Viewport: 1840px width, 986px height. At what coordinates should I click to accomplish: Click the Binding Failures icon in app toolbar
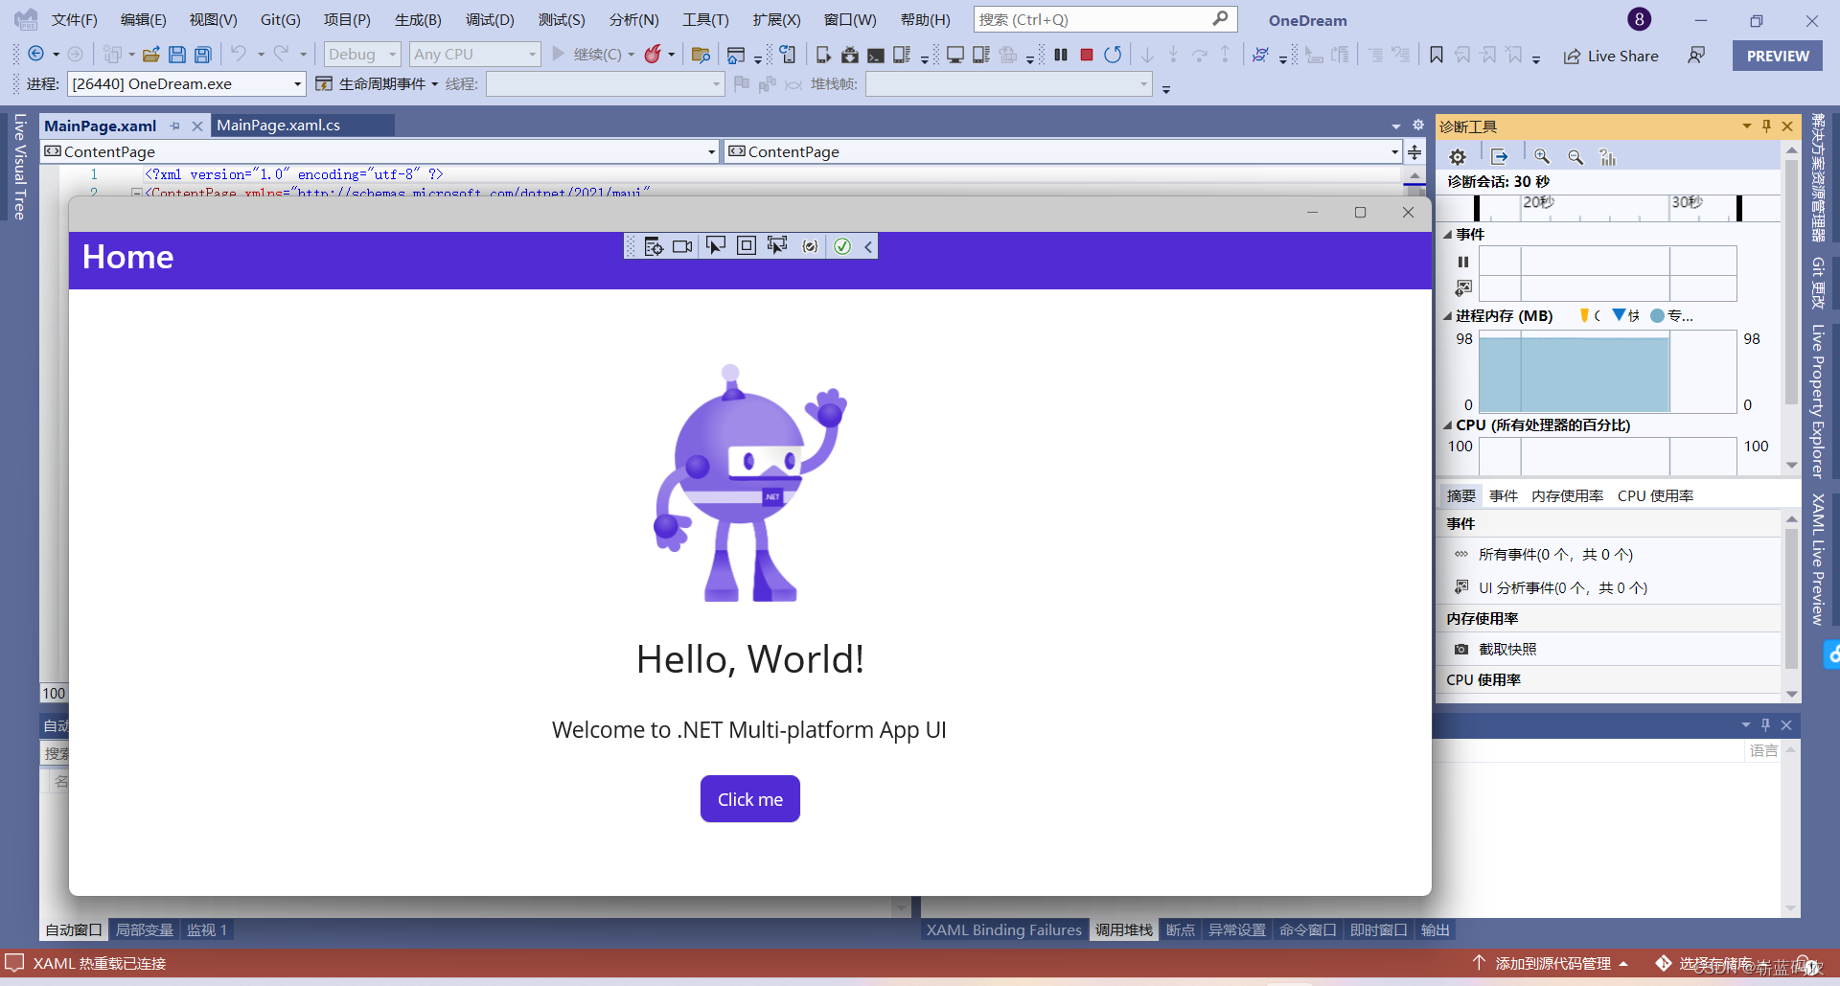click(811, 246)
